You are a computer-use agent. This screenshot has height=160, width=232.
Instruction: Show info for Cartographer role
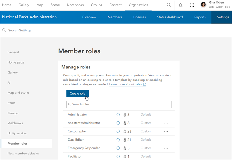118,131
